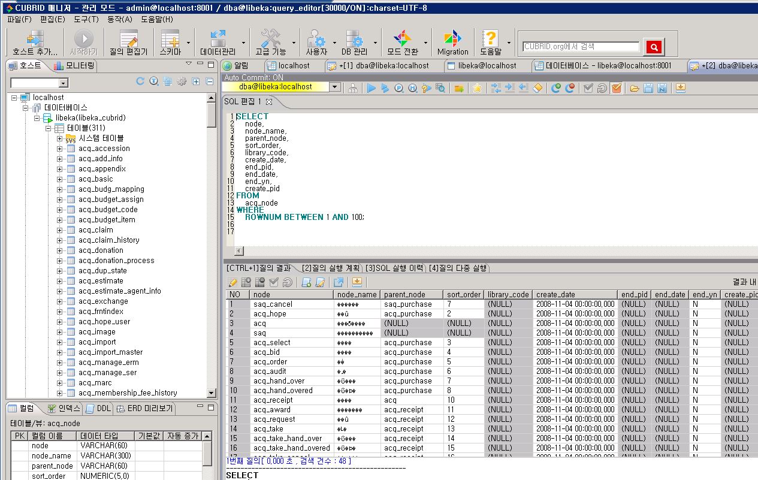Click the CUBRID.org search input field
Screen dimensions: 758x480
click(x=581, y=47)
